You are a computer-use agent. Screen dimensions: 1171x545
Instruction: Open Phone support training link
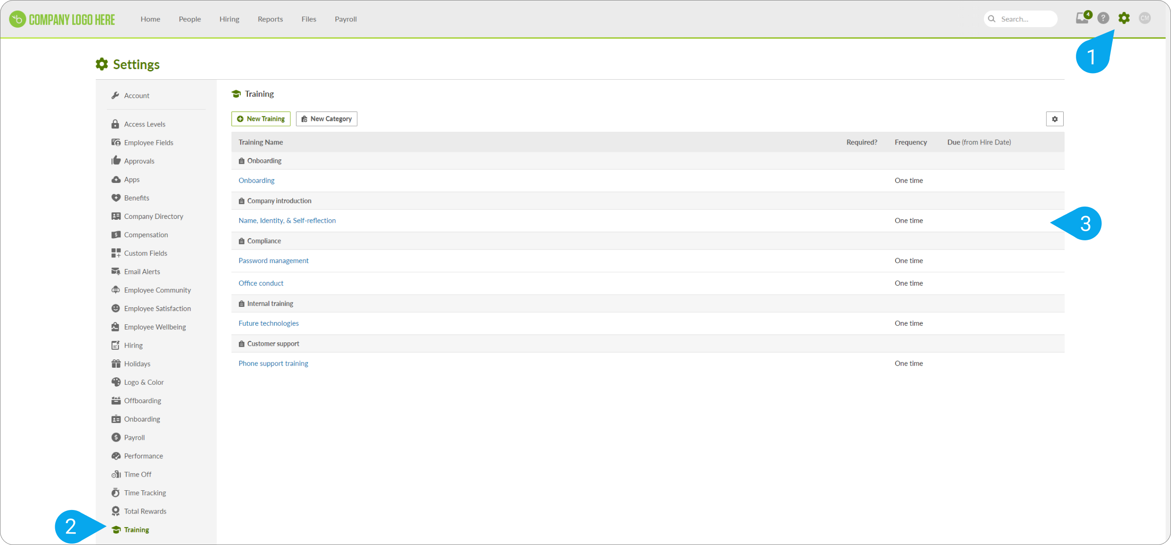pos(273,363)
